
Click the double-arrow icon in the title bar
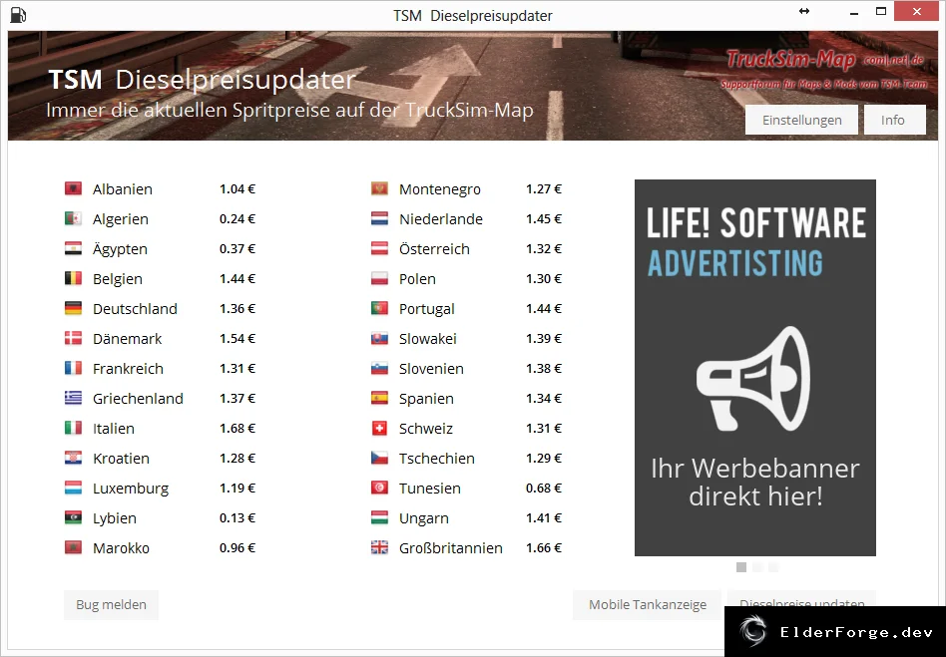804,11
